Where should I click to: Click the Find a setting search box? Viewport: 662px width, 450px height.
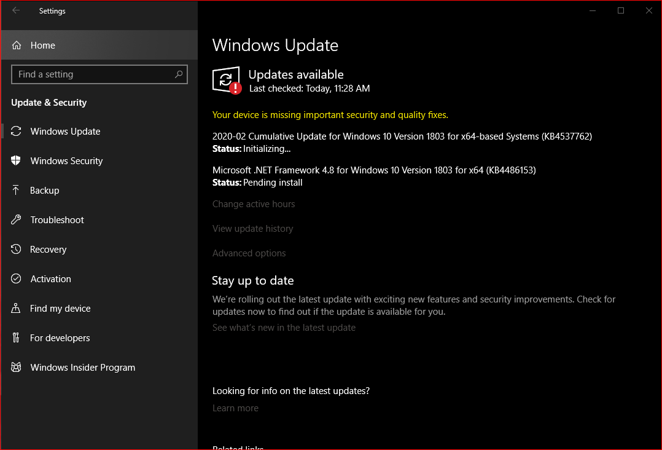pyautogui.click(x=99, y=74)
